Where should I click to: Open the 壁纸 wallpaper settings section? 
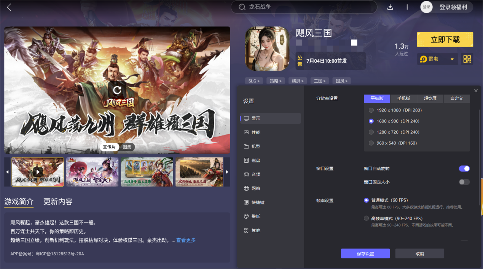271,216
